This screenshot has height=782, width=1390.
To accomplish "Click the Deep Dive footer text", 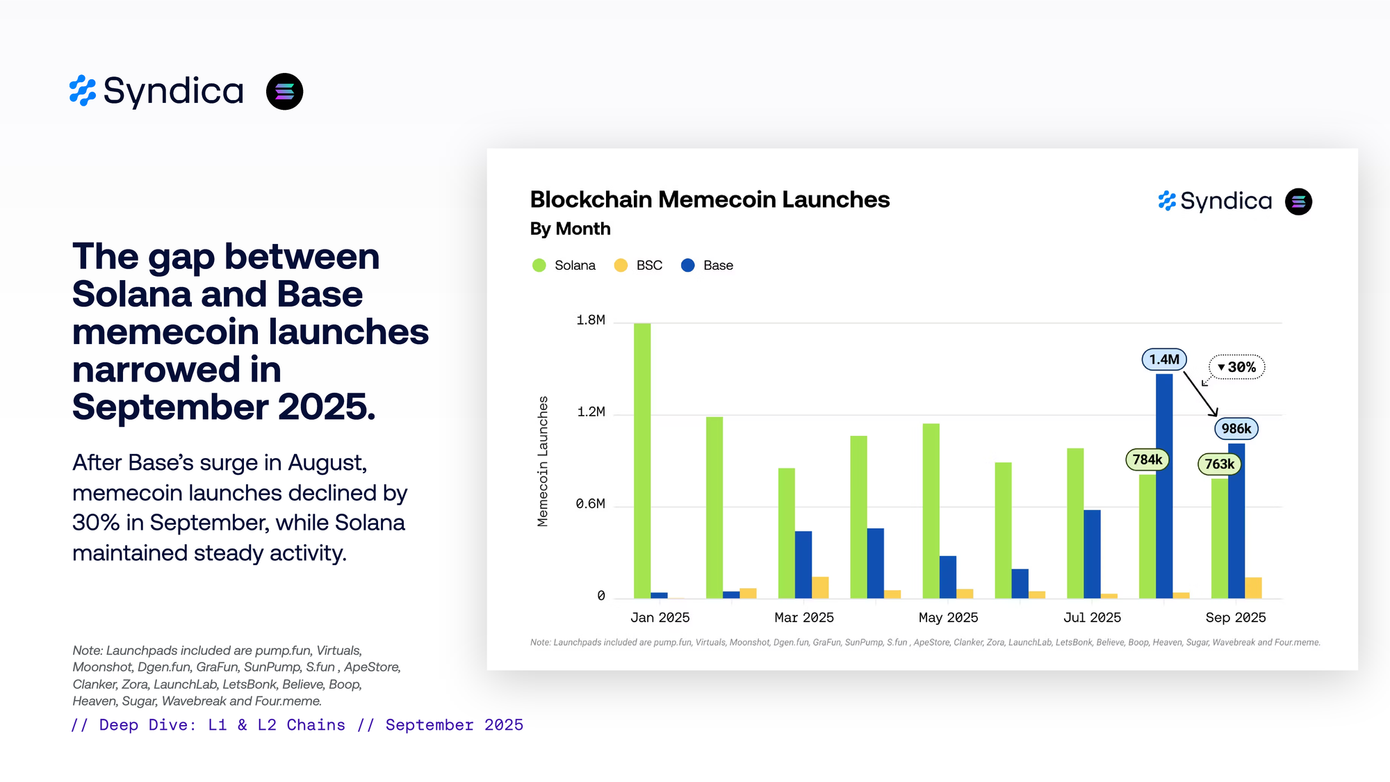I will (297, 725).
